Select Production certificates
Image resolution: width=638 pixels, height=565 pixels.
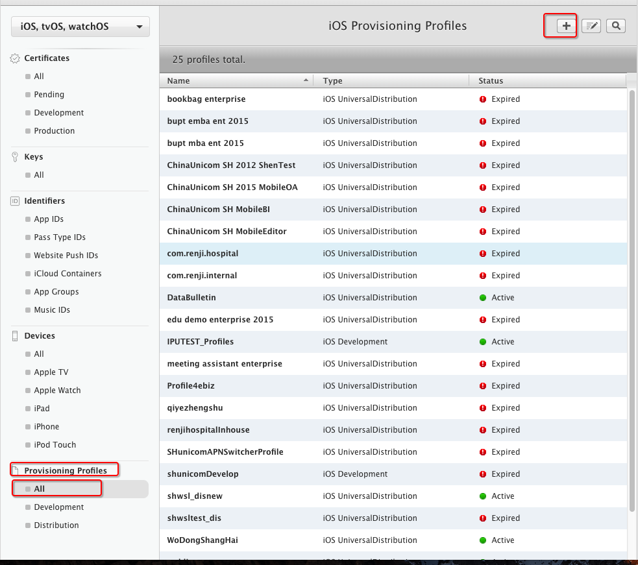[x=54, y=131]
